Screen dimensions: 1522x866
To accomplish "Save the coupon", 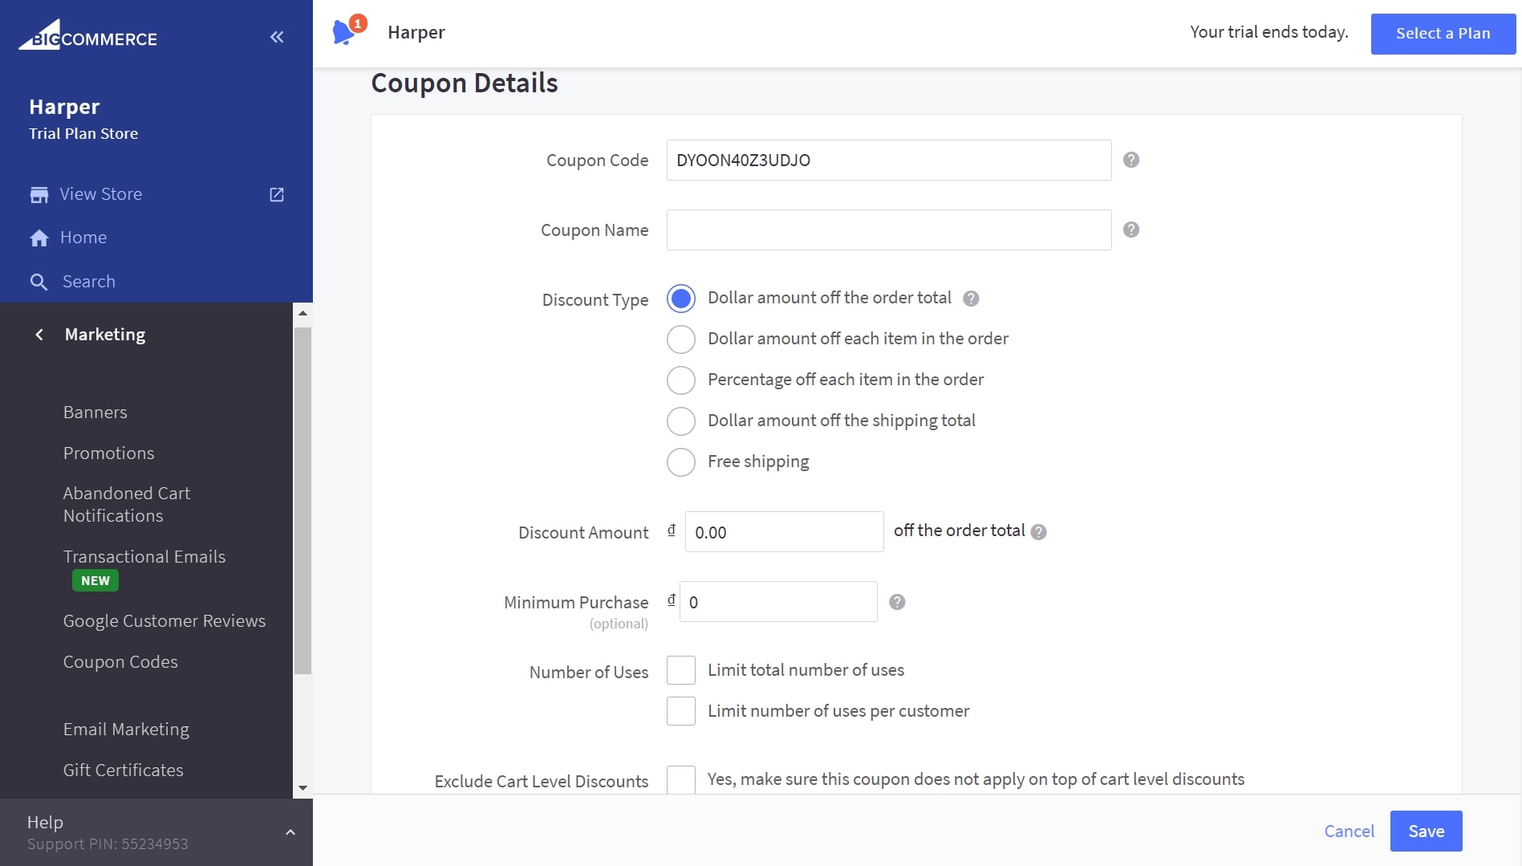I will point(1426,831).
